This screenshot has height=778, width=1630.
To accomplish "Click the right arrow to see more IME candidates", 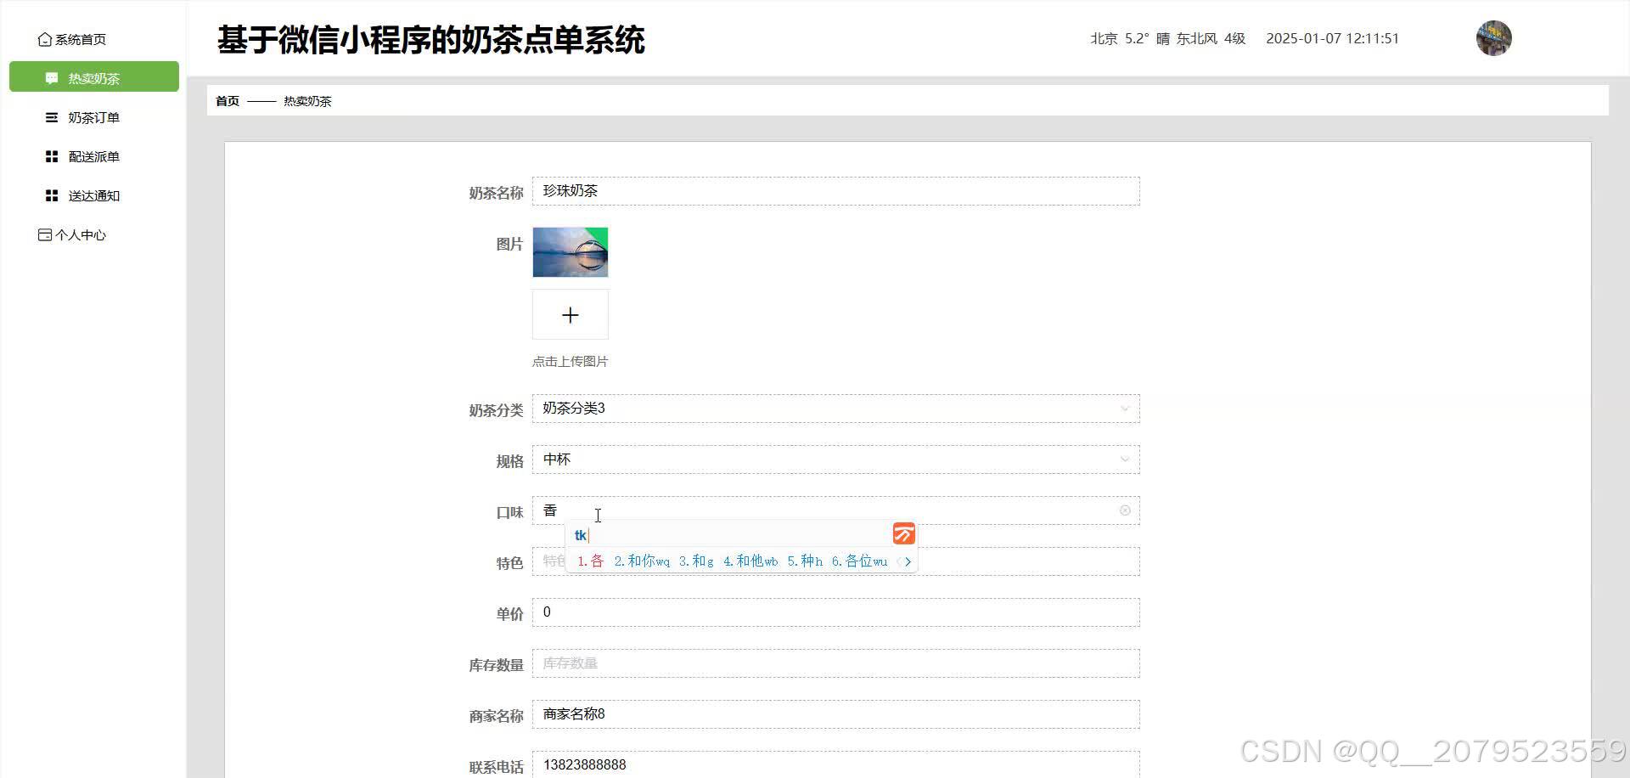I will (x=908, y=561).
